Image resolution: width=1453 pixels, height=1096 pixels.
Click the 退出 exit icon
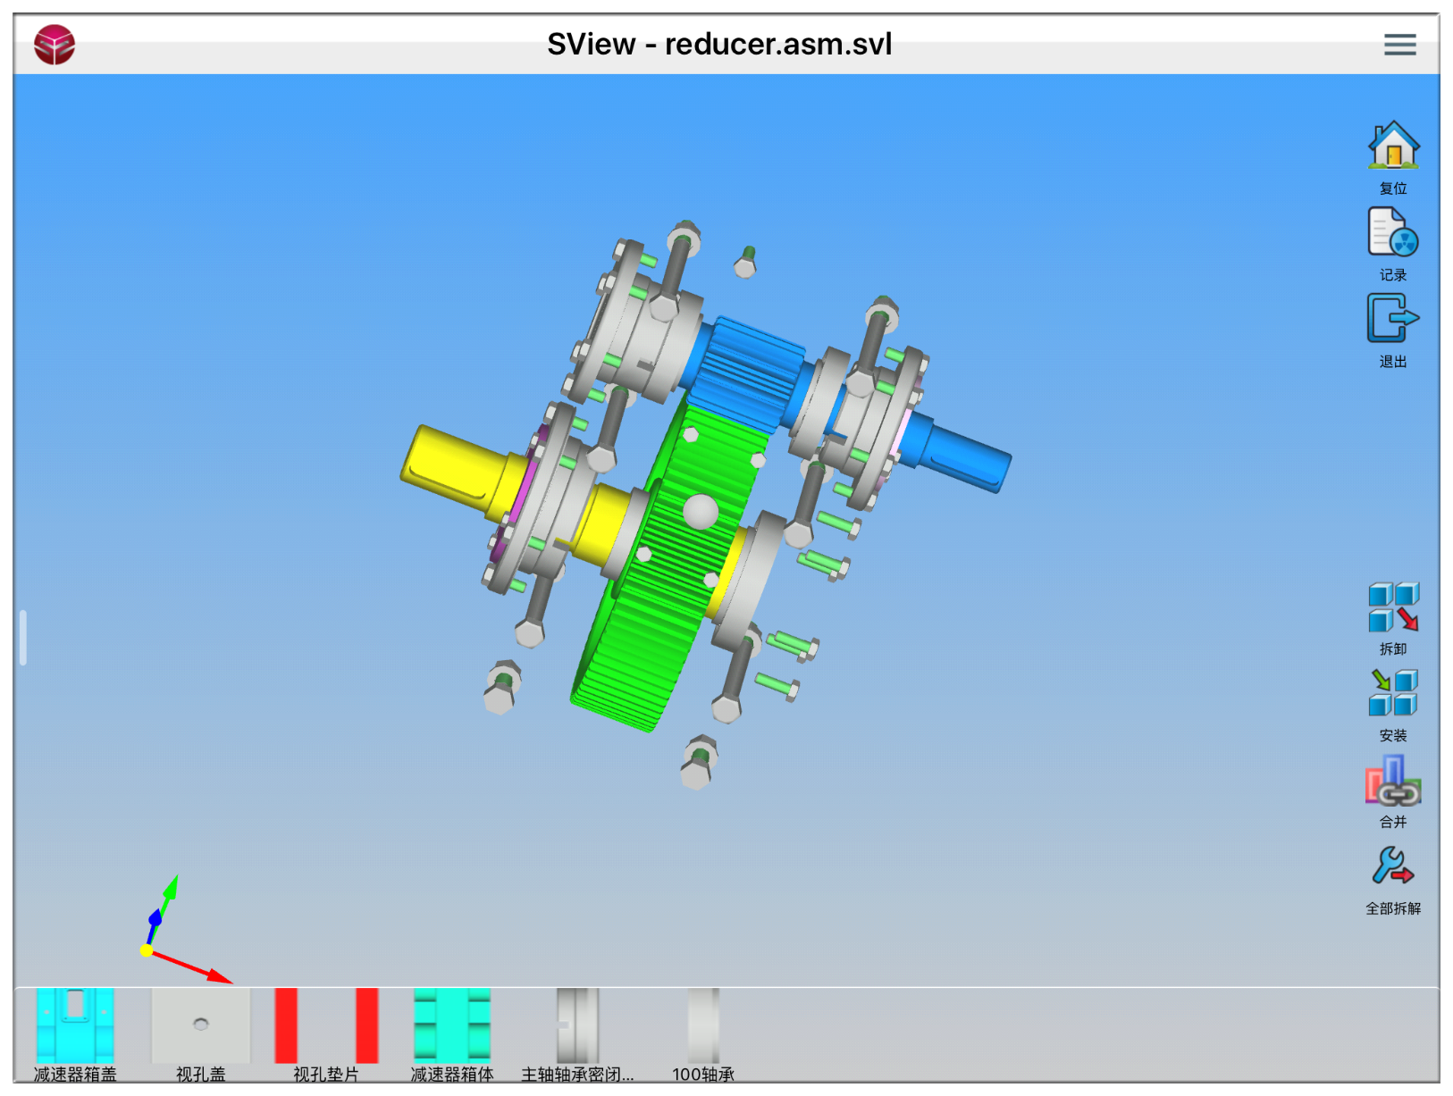[x=1392, y=320]
